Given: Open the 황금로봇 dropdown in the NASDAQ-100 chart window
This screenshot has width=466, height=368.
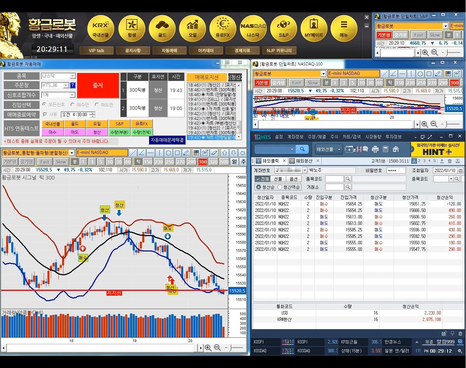Looking at the screenshot, I should (x=323, y=74).
